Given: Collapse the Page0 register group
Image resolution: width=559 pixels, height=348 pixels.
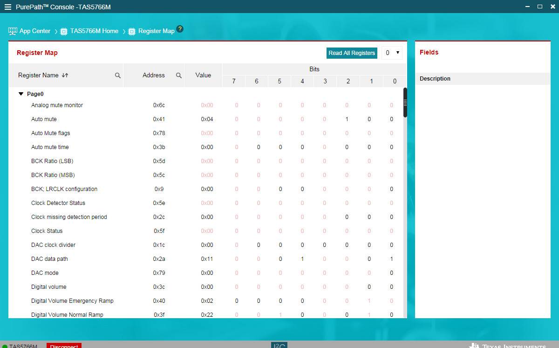Looking at the screenshot, I should point(20,94).
